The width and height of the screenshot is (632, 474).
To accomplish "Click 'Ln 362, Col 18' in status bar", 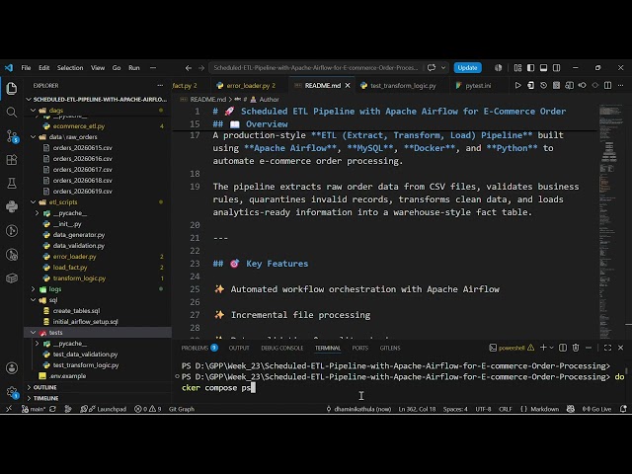I will (417, 409).
